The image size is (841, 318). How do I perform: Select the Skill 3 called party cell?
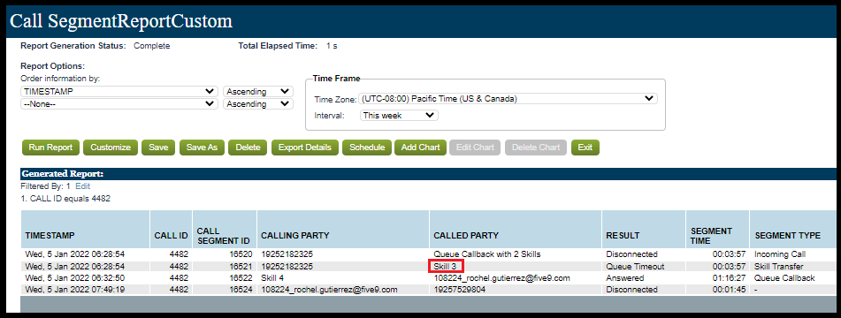446,266
